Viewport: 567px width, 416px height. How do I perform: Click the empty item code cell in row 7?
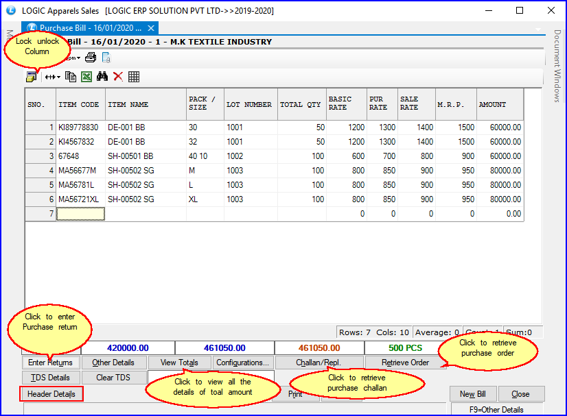[x=80, y=214]
